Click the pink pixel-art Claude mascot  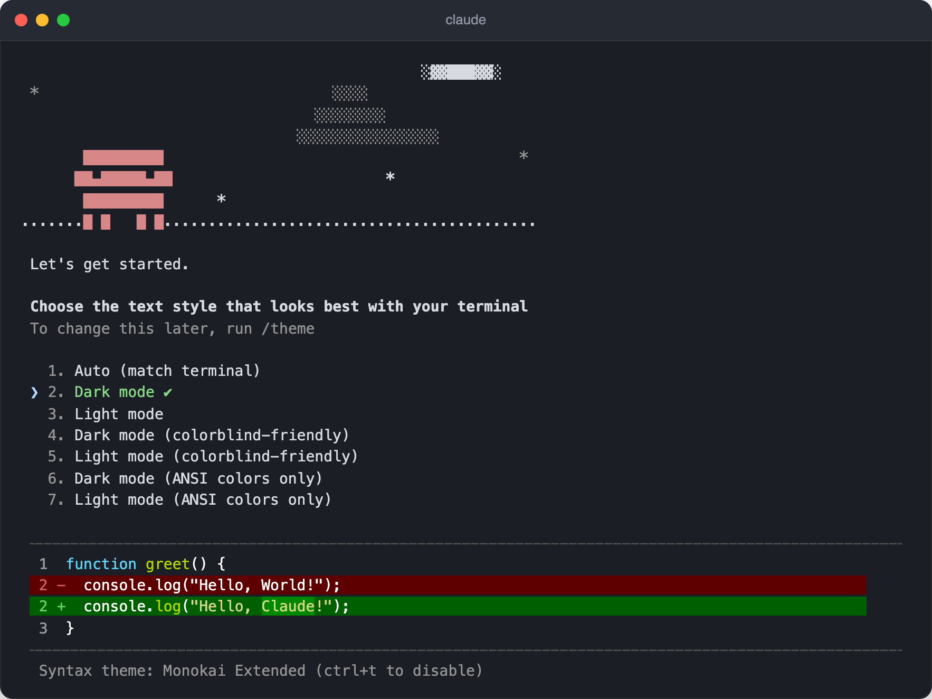coord(123,190)
